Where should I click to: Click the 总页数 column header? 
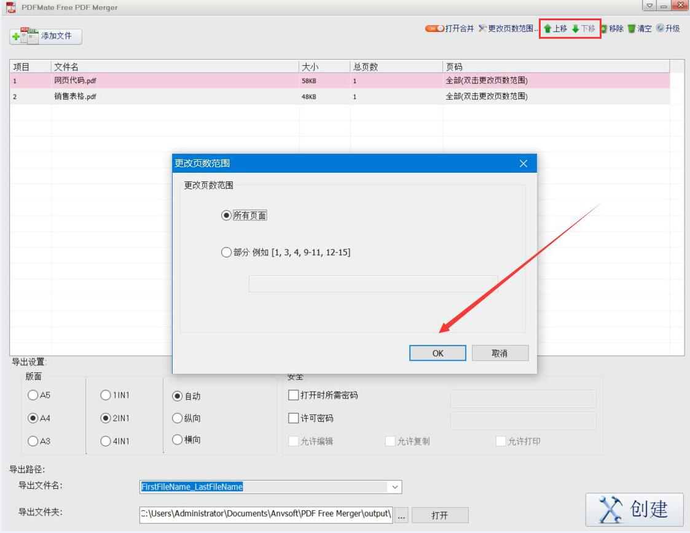(x=396, y=66)
